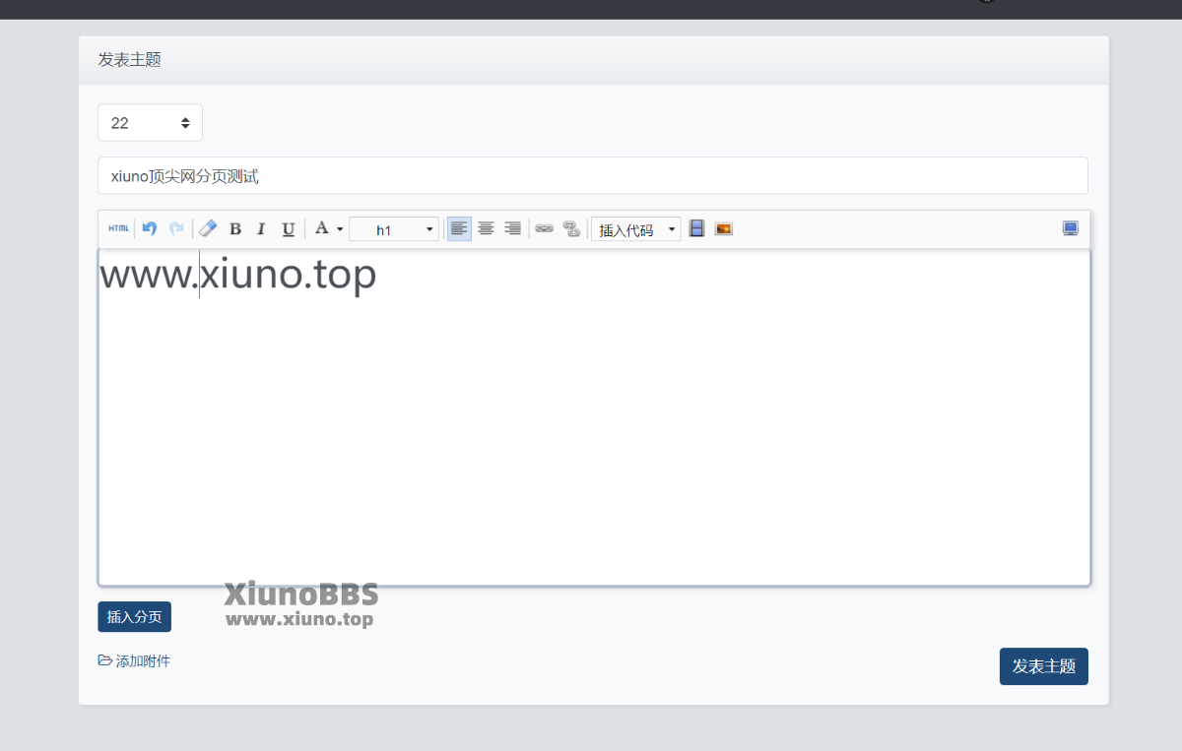1182x751 pixels.
Task: Open the 插入代码 dropdown
Action: [636, 229]
